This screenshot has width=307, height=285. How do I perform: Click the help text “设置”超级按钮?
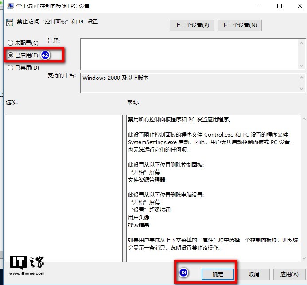coord(151,210)
